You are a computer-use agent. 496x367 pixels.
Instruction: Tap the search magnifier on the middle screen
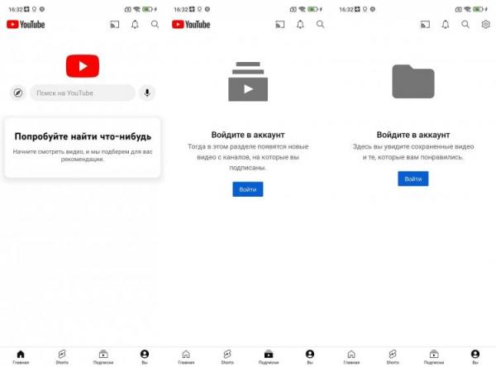[321, 24]
